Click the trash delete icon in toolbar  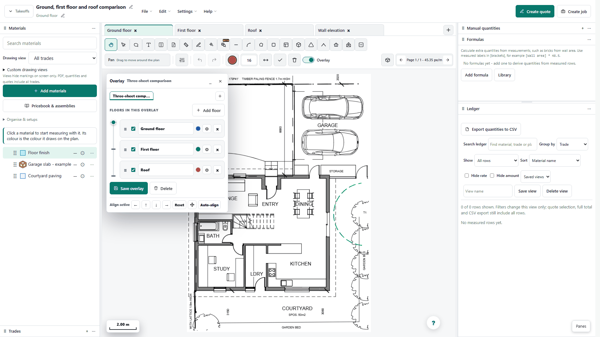pyautogui.click(x=294, y=60)
